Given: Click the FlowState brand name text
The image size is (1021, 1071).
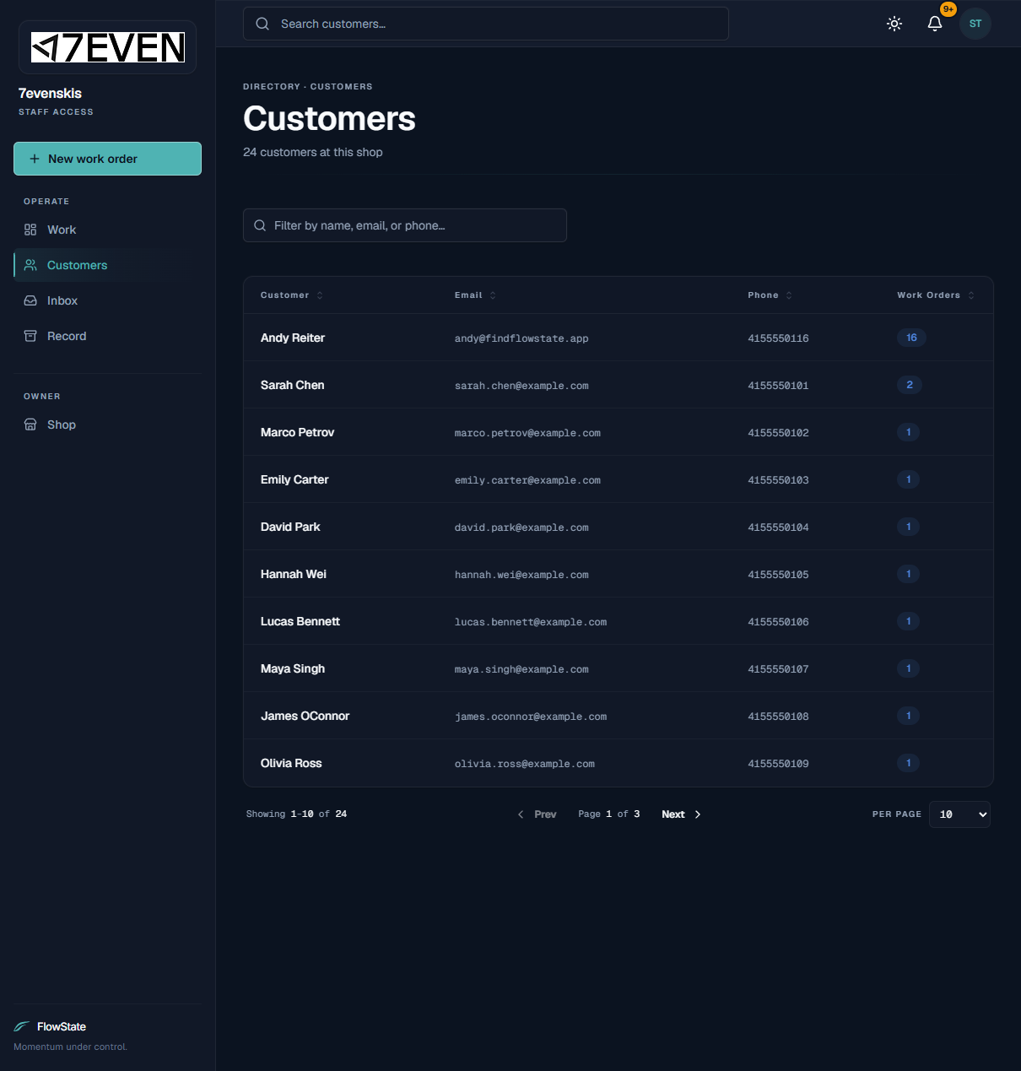Looking at the screenshot, I should pos(62,1026).
